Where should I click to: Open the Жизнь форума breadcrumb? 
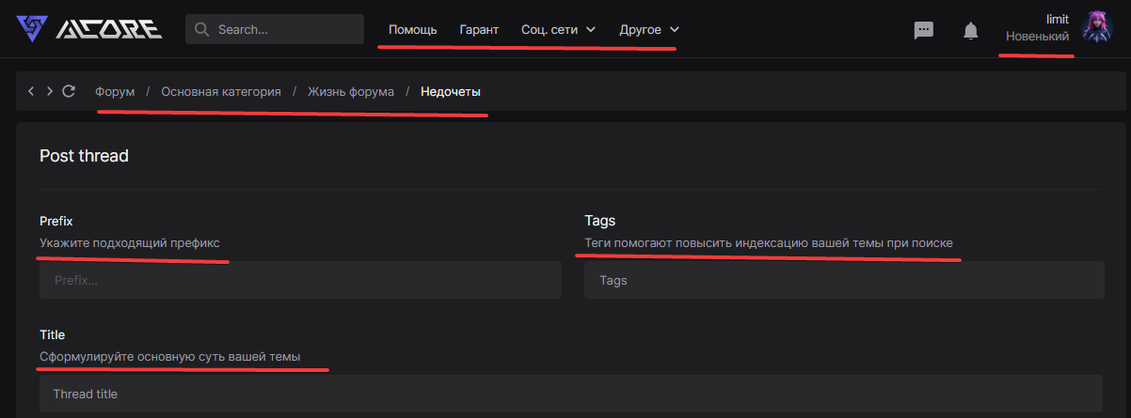click(x=351, y=91)
